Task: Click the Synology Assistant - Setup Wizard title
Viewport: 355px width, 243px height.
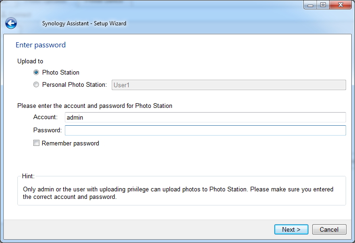Action: click(x=84, y=23)
